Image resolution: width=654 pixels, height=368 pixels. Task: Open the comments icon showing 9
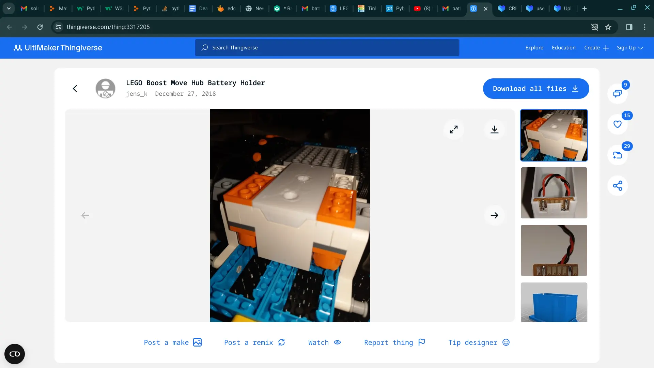tap(617, 93)
